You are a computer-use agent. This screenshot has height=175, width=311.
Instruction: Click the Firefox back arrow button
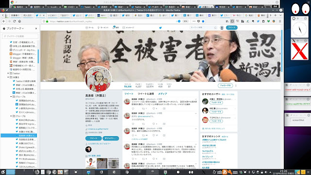(x=4, y=21)
